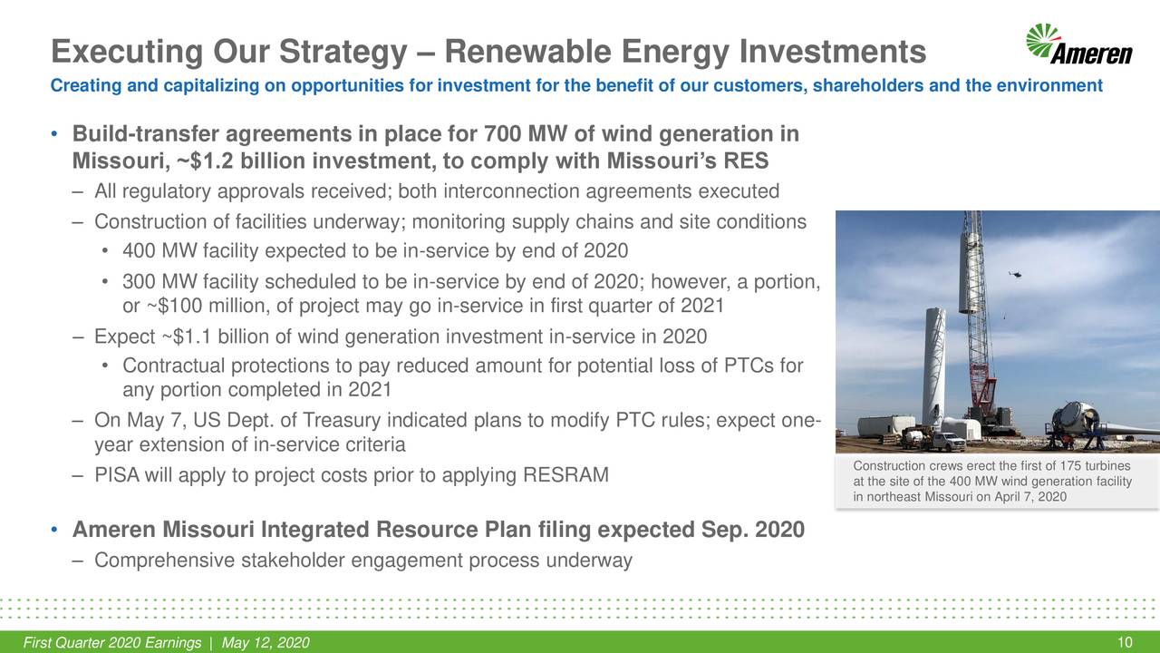Select the slide title about Renewable Energy Investments
The height and width of the screenshot is (653, 1160).
pyautogui.click(x=489, y=52)
